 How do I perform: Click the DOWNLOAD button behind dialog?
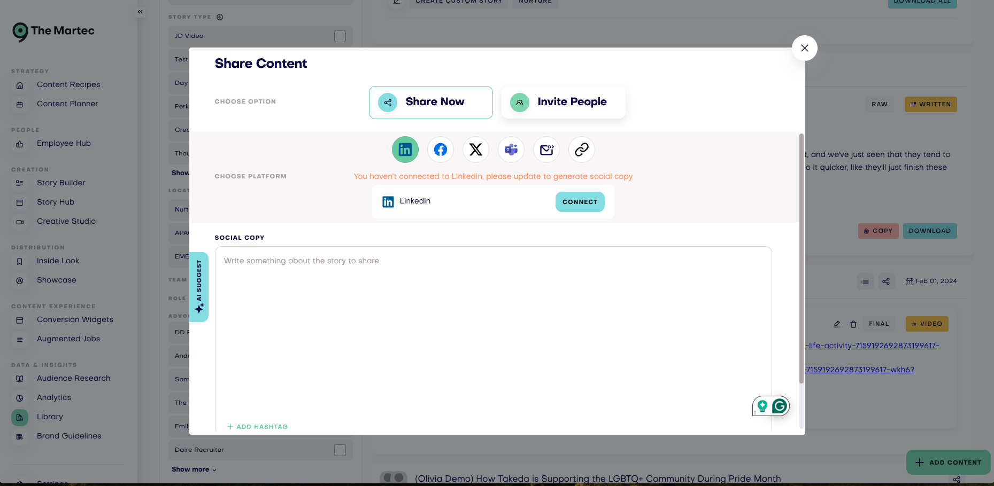click(x=930, y=231)
